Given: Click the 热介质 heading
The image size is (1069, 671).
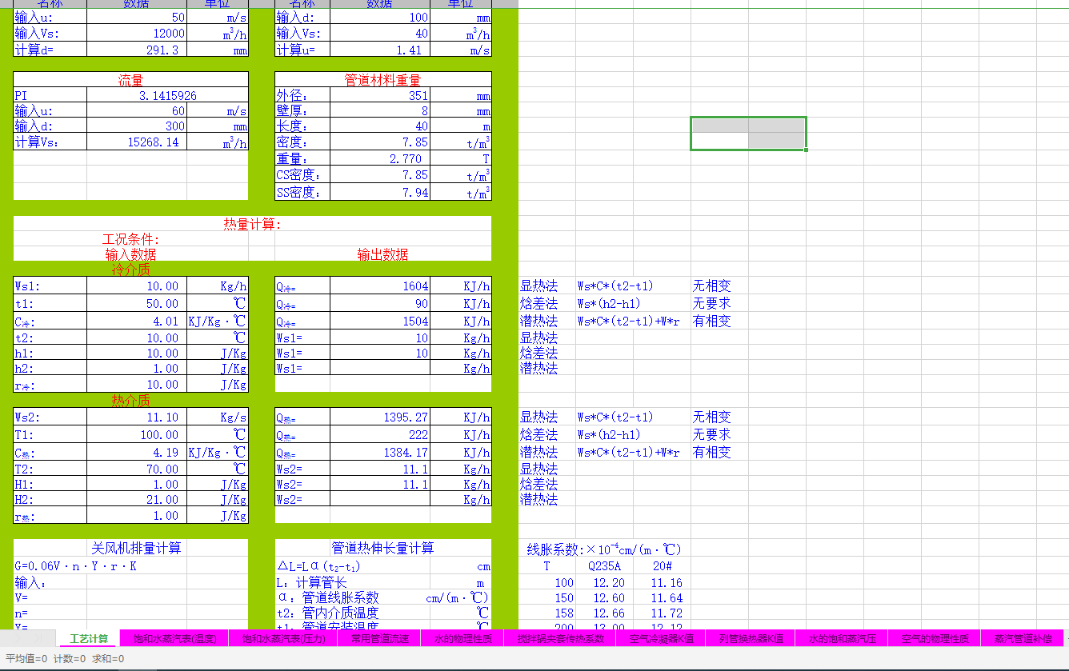Looking at the screenshot, I should (x=130, y=401).
